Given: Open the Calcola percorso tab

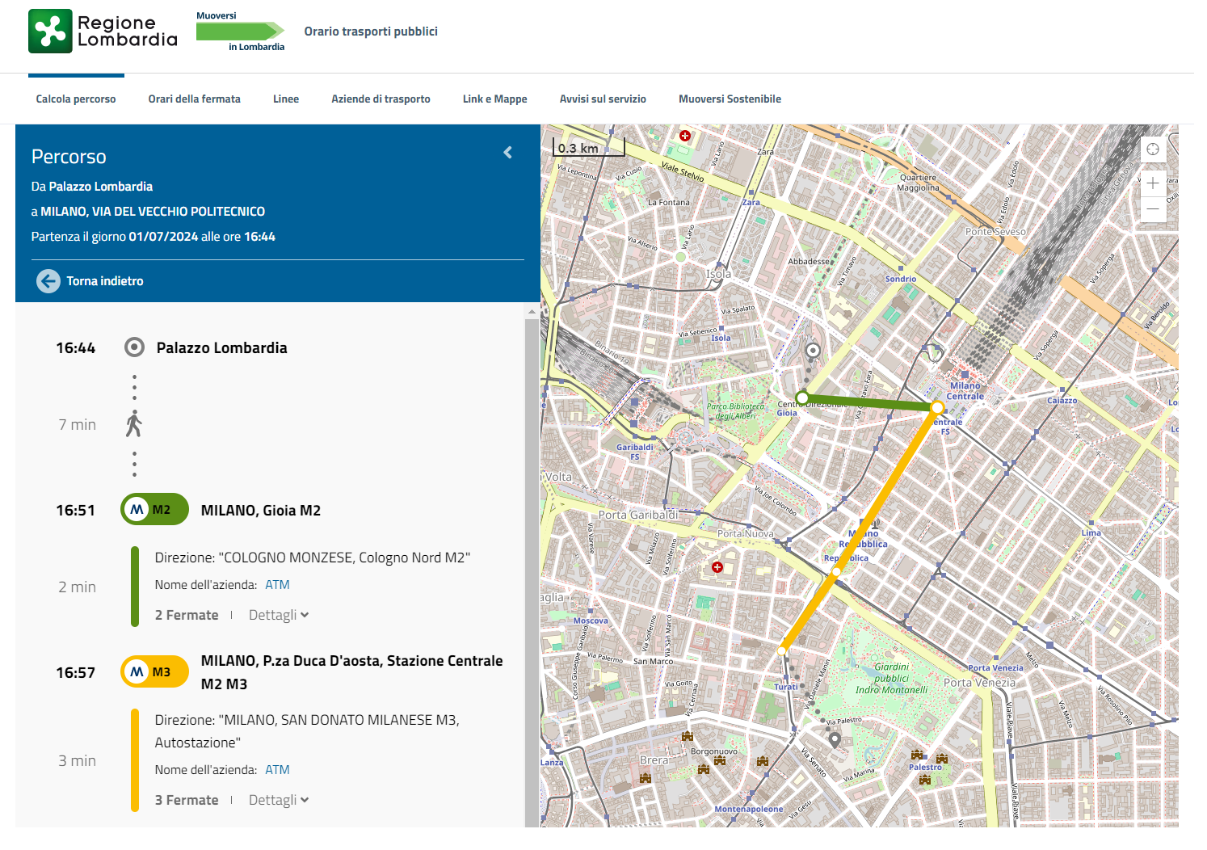Looking at the screenshot, I should click(x=76, y=99).
